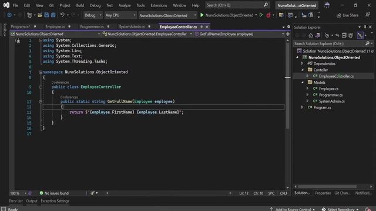Click the screwdriver icon on line 1 margin
The image size is (376, 211).
(x=18, y=40)
